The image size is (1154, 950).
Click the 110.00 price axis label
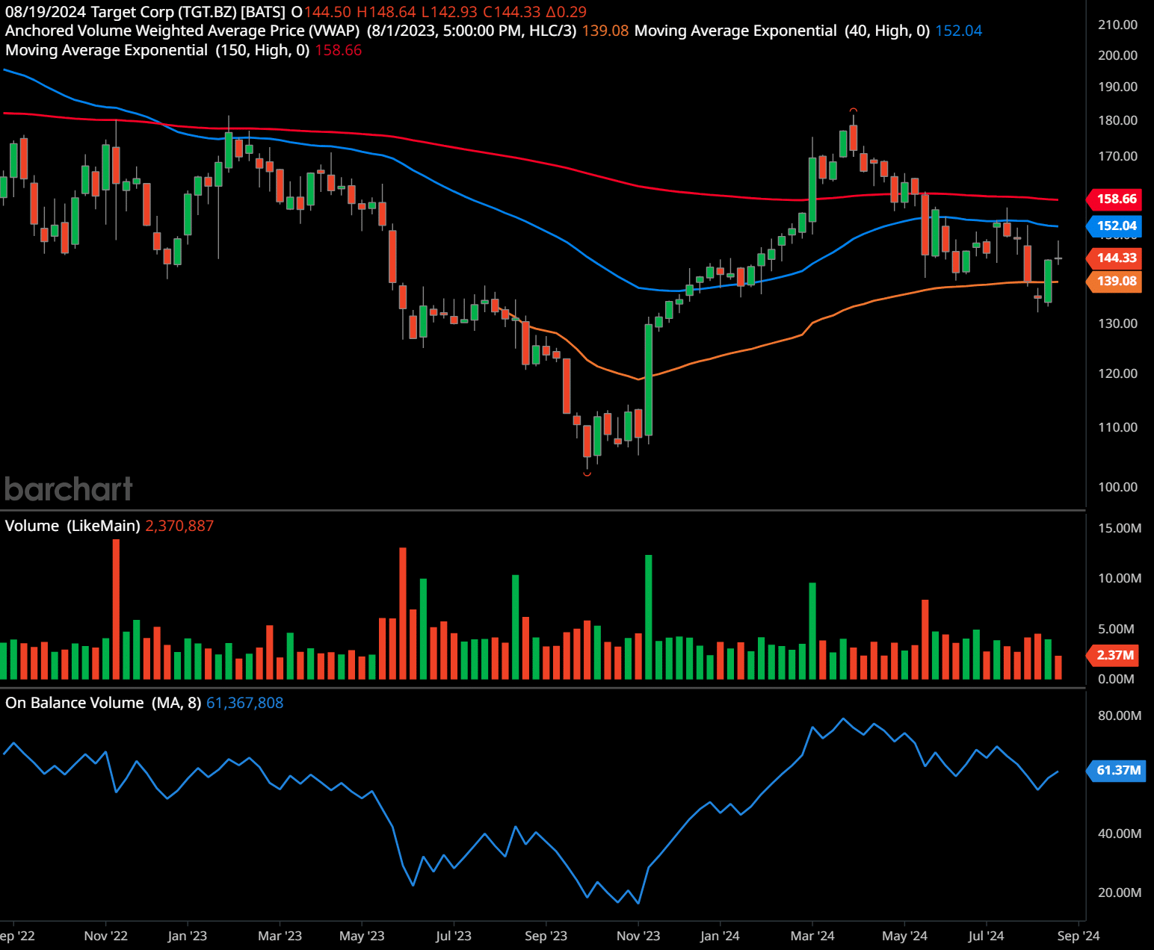(x=1117, y=427)
